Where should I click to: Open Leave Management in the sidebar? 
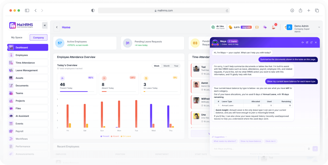(x=28, y=70)
